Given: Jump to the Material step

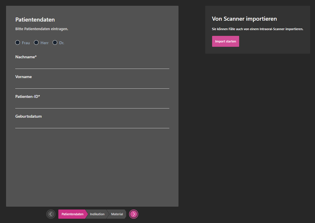Looking at the screenshot, I should (117, 214).
